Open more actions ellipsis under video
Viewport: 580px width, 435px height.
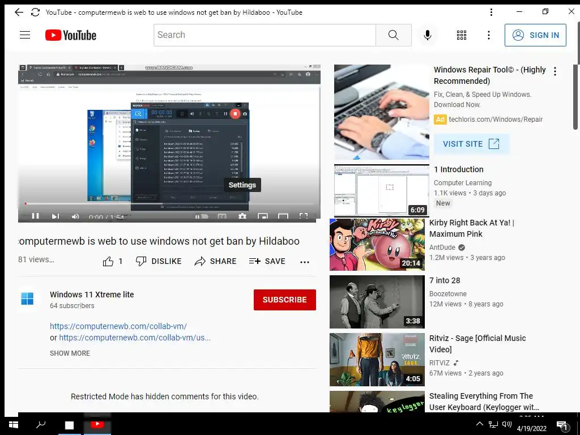304,262
